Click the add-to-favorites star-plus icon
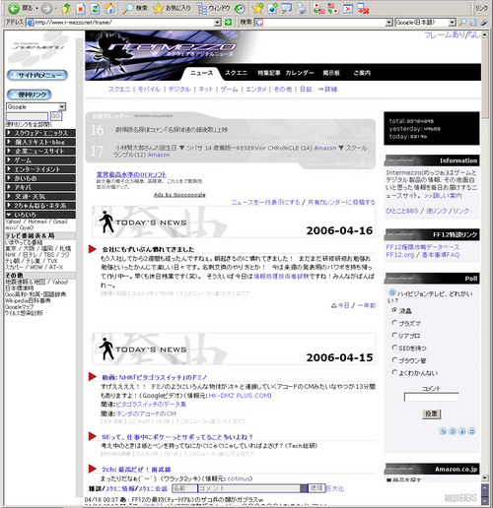493x508 pixels. point(257,8)
